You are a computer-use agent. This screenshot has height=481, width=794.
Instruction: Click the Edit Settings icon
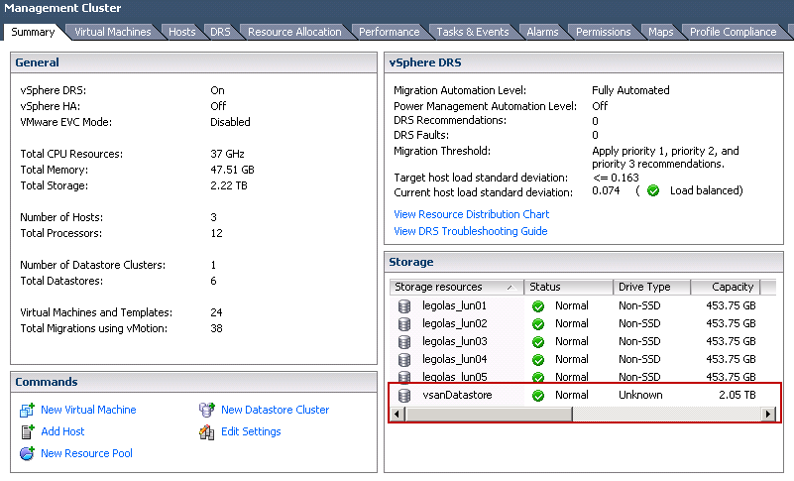click(x=207, y=431)
